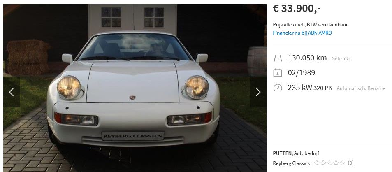Show the next car photo
This screenshot has height=172, width=392.
[258, 92]
